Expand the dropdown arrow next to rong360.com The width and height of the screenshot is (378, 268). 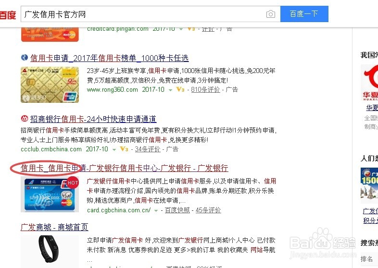(x=170, y=90)
